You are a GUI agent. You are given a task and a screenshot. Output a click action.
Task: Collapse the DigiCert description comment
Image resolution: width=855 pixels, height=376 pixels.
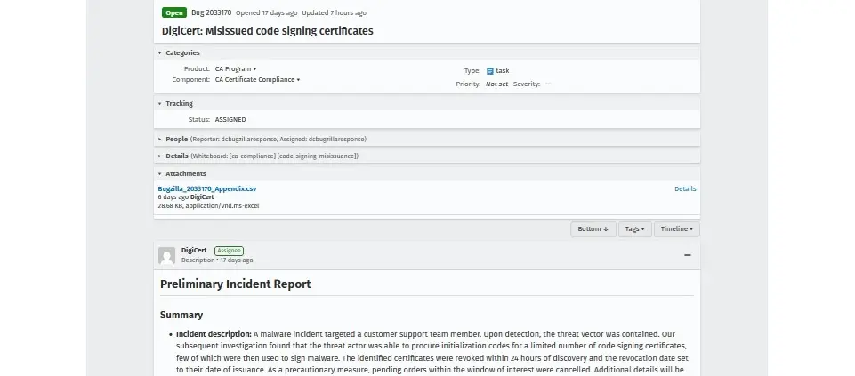(688, 255)
